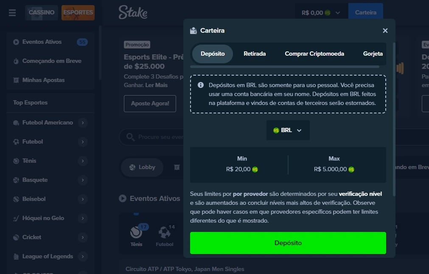Open the R$ 0,00 balance dropdown

[321, 13]
